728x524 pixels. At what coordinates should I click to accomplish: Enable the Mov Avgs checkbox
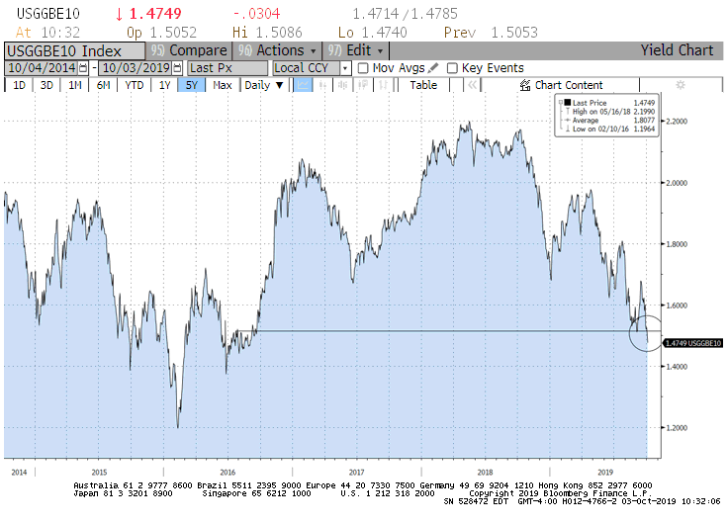pyautogui.click(x=362, y=68)
